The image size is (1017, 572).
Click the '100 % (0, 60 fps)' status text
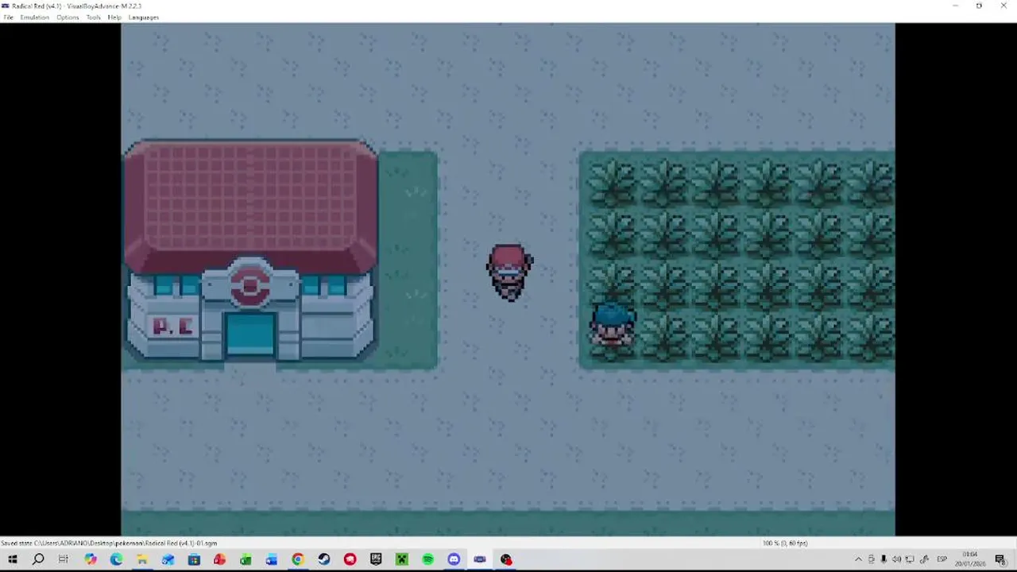tap(785, 543)
